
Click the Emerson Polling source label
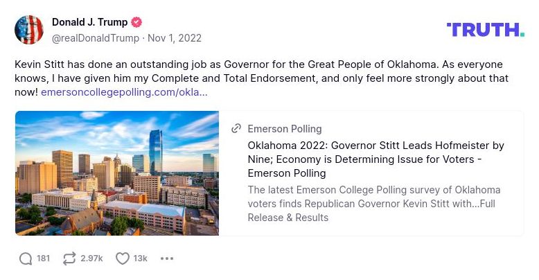pyautogui.click(x=284, y=129)
